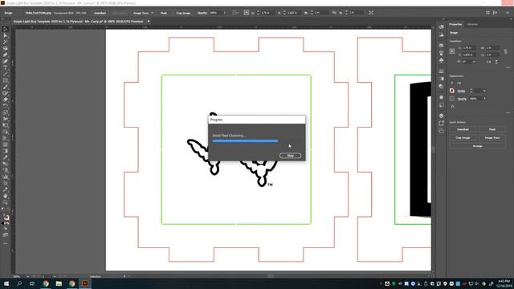
Task: Click Mask in the control bar
Action: [164, 13]
